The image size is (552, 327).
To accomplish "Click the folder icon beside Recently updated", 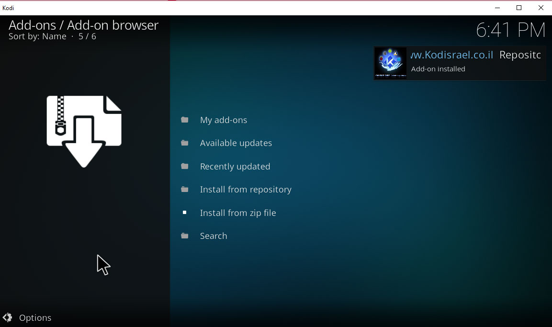I will point(185,166).
